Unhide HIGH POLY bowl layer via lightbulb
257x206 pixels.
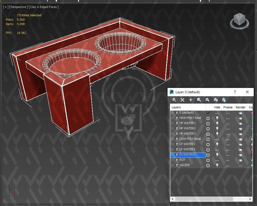click(217, 118)
